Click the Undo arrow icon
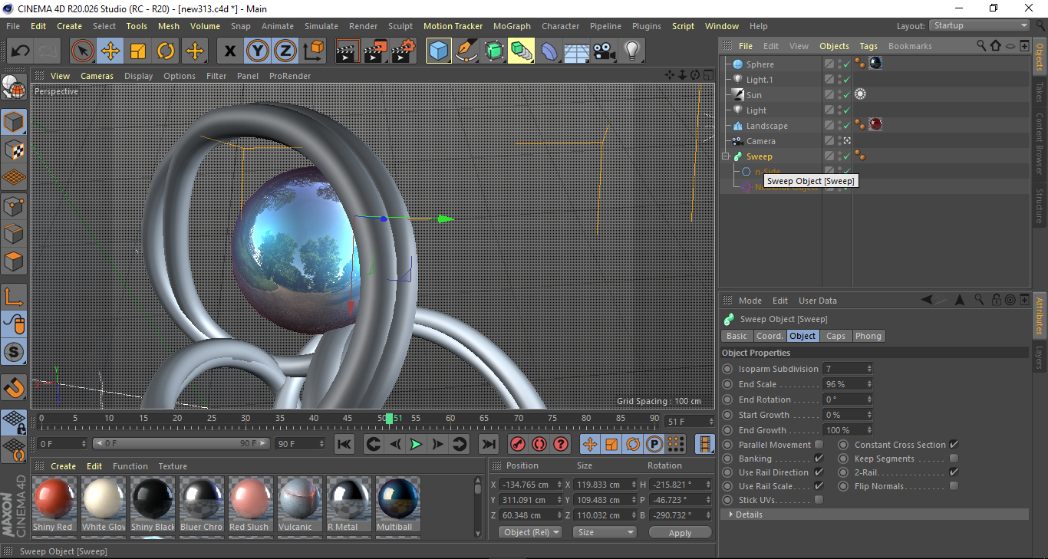This screenshot has height=559, width=1048. tap(21, 51)
